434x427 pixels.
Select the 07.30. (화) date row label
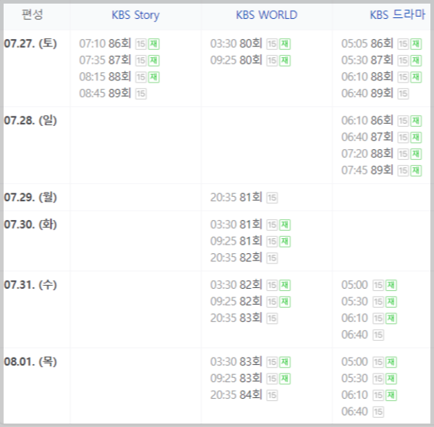[30, 224]
